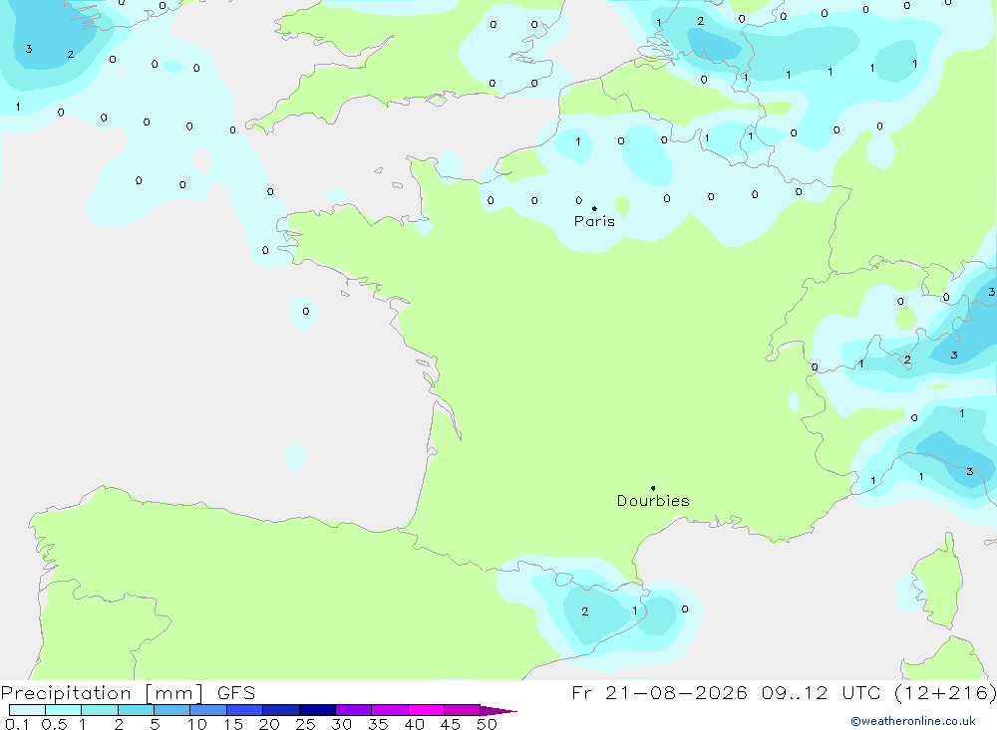This screenshot has height=730, width=997.
Task: Pick the 35–40 mm violet legend swatch
Action: (x=390, y=710)
